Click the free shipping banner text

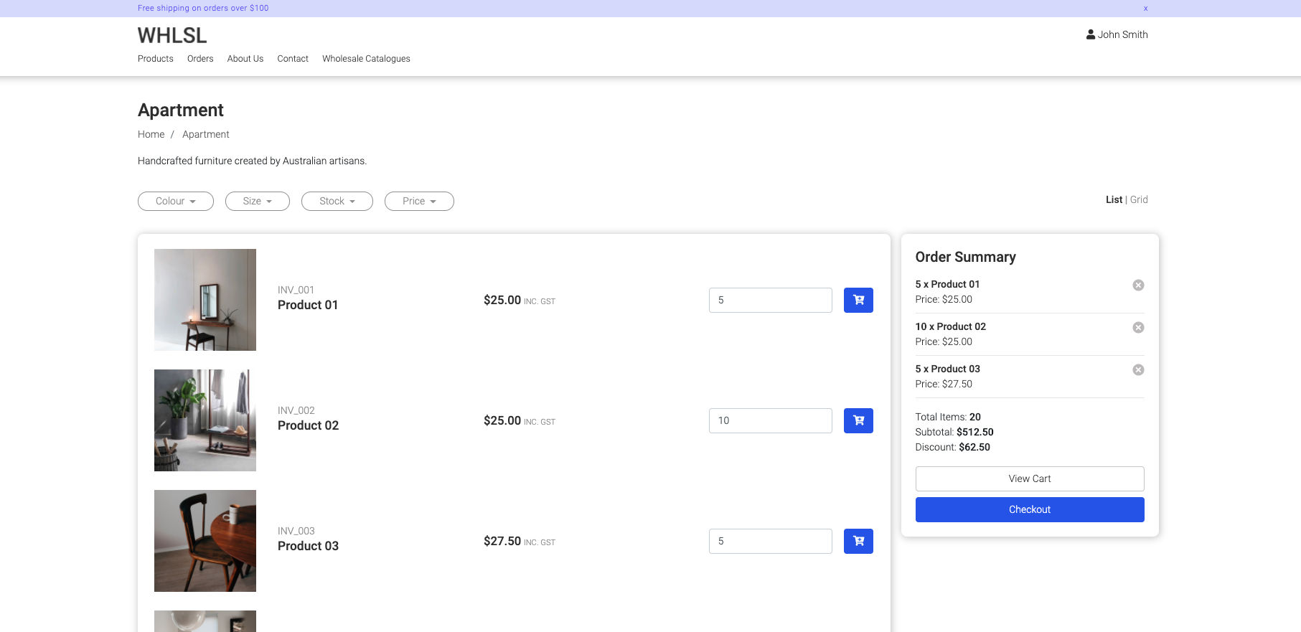click(203, 9)
